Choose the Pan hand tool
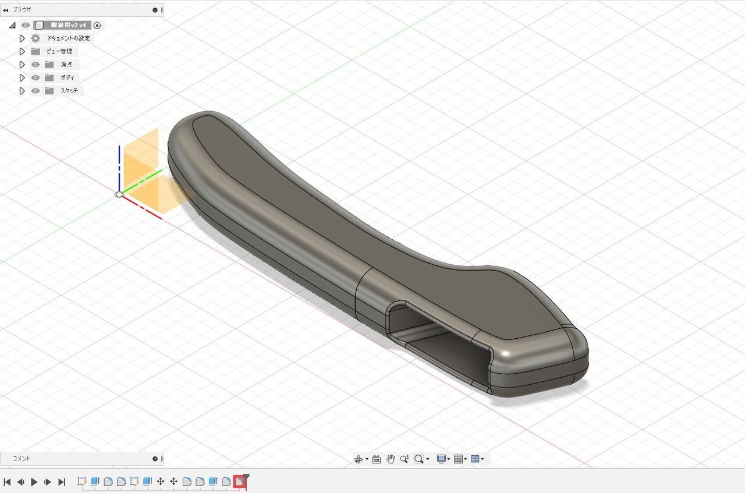 pos(391,459)
